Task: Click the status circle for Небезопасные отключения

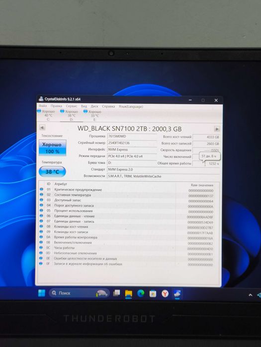Action: click(41, 253)
